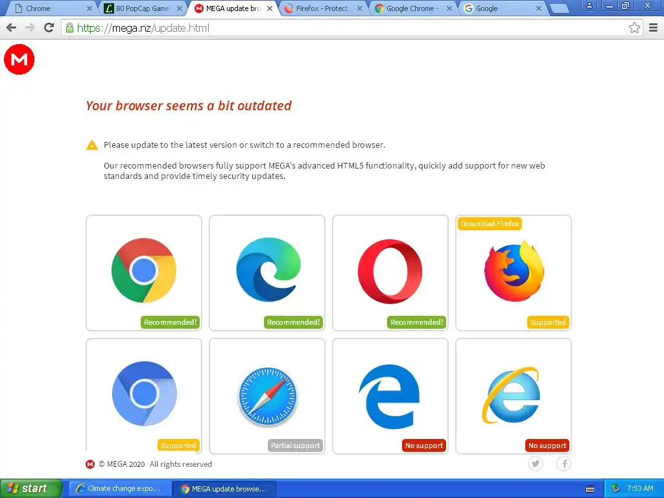Image resolution: width=664 pixels, height=498 pixels.
Task: Close the Firefox - Protect tab
Action: [x=360, y=8]
